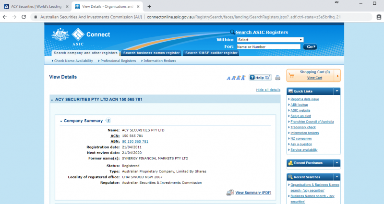
Task: Click the Status value Registered
Action: (131, 166)
